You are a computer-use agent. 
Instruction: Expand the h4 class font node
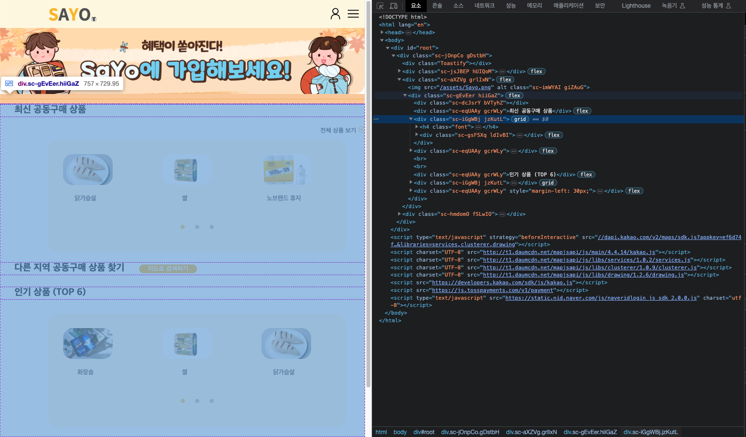pos(417,127)
